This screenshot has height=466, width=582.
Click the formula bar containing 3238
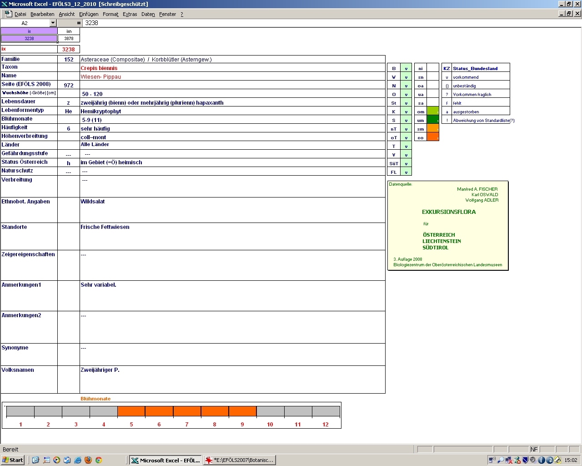pos(332,23)
